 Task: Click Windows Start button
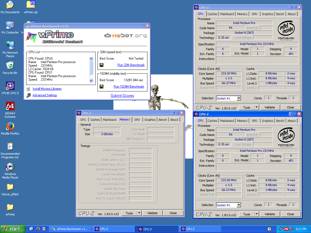[x=13, y=229]
